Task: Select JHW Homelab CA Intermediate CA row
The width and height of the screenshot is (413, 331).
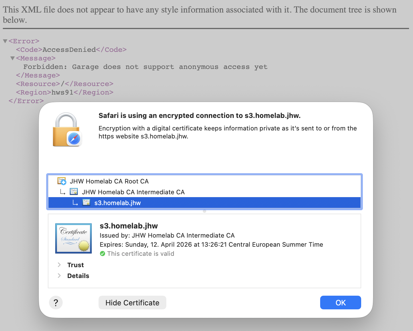Action: (x=133, y=192)
